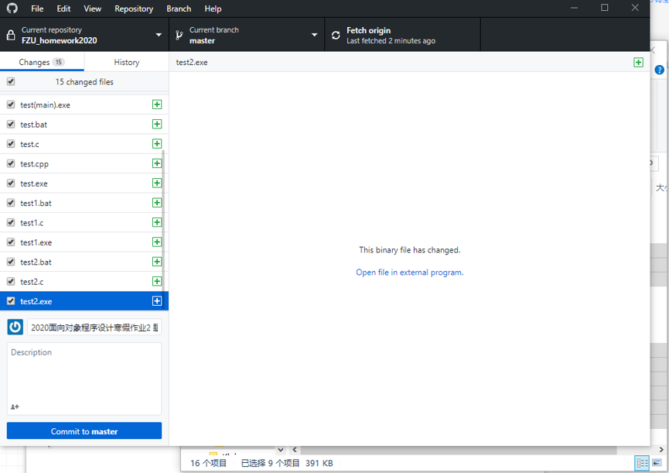669x473 pixels.
Task: Click green plus status icon for test1.c
Action: click(157, 222)
